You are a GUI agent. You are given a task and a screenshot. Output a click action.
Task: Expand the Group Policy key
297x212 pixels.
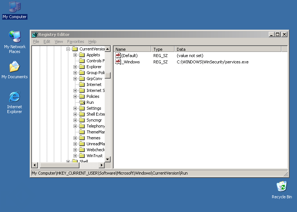(x=75, y=73)
